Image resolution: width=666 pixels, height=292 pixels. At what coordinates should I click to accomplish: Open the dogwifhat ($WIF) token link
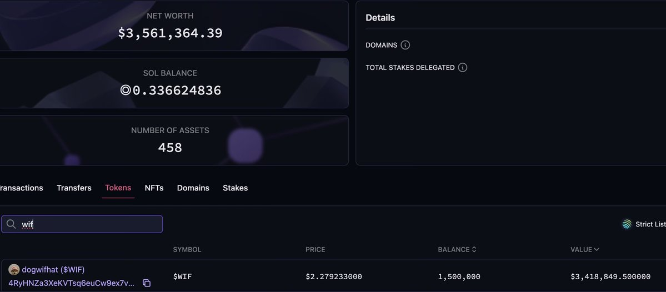pos(53,269)
